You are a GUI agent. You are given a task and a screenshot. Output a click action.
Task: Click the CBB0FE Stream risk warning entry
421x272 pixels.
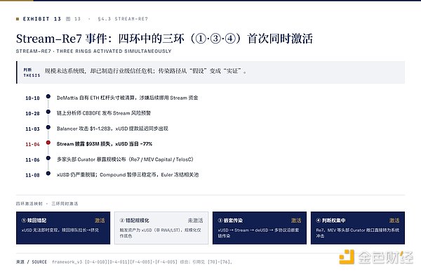click(104, 113)
